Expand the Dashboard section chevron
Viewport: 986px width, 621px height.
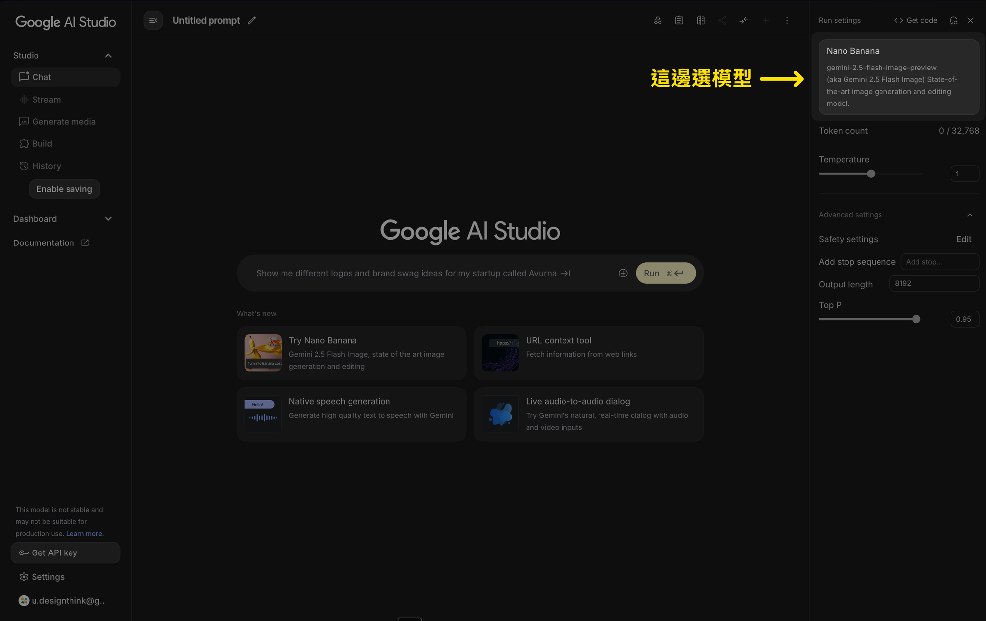pos(108,219)
